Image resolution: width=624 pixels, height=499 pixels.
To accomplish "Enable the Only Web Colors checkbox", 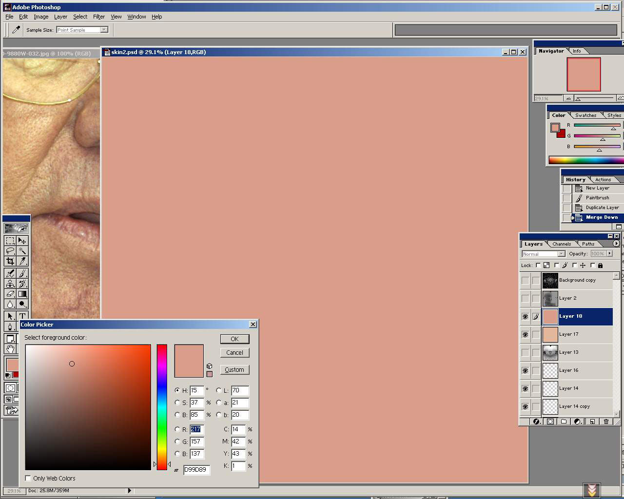I will 28,479.
